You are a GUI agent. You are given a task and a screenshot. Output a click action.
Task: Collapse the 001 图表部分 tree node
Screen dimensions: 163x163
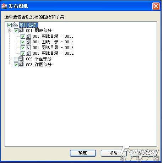9,31
